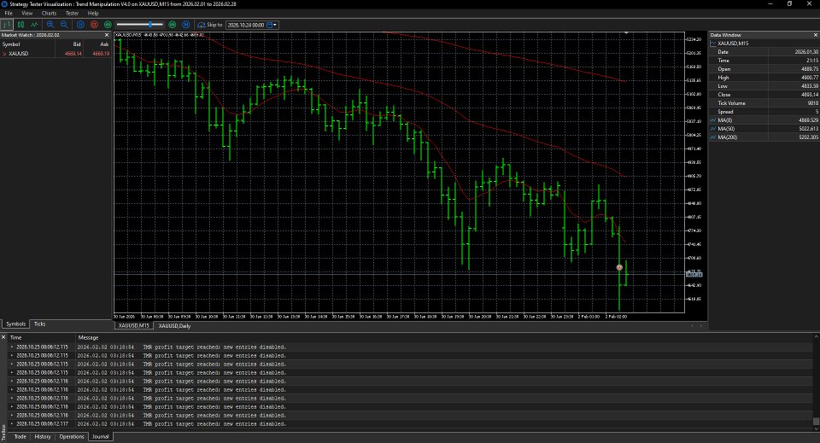The width and height of the screenshot is (820, 443).
Task: Select the Spread row in Data Window
Action: click(764, 111)
